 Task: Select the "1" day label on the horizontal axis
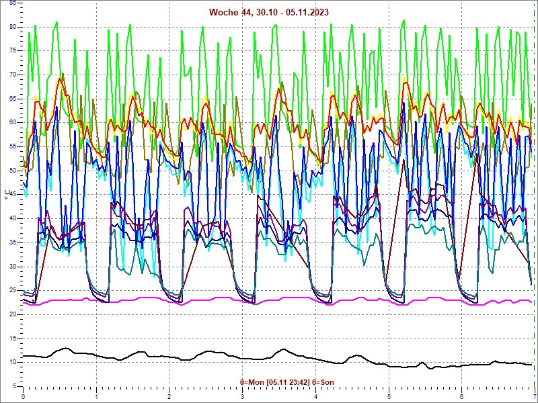96,397
